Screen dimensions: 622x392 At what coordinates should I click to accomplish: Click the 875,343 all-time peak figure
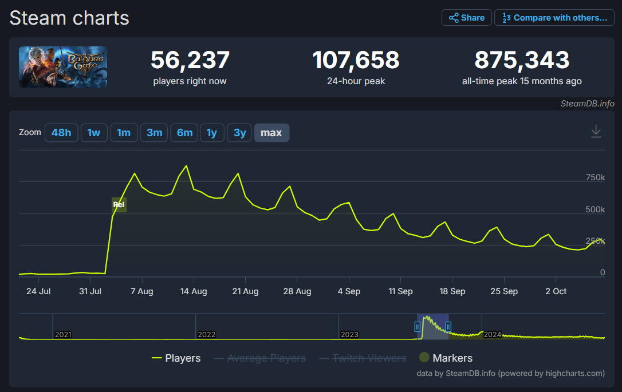point(522,60)
